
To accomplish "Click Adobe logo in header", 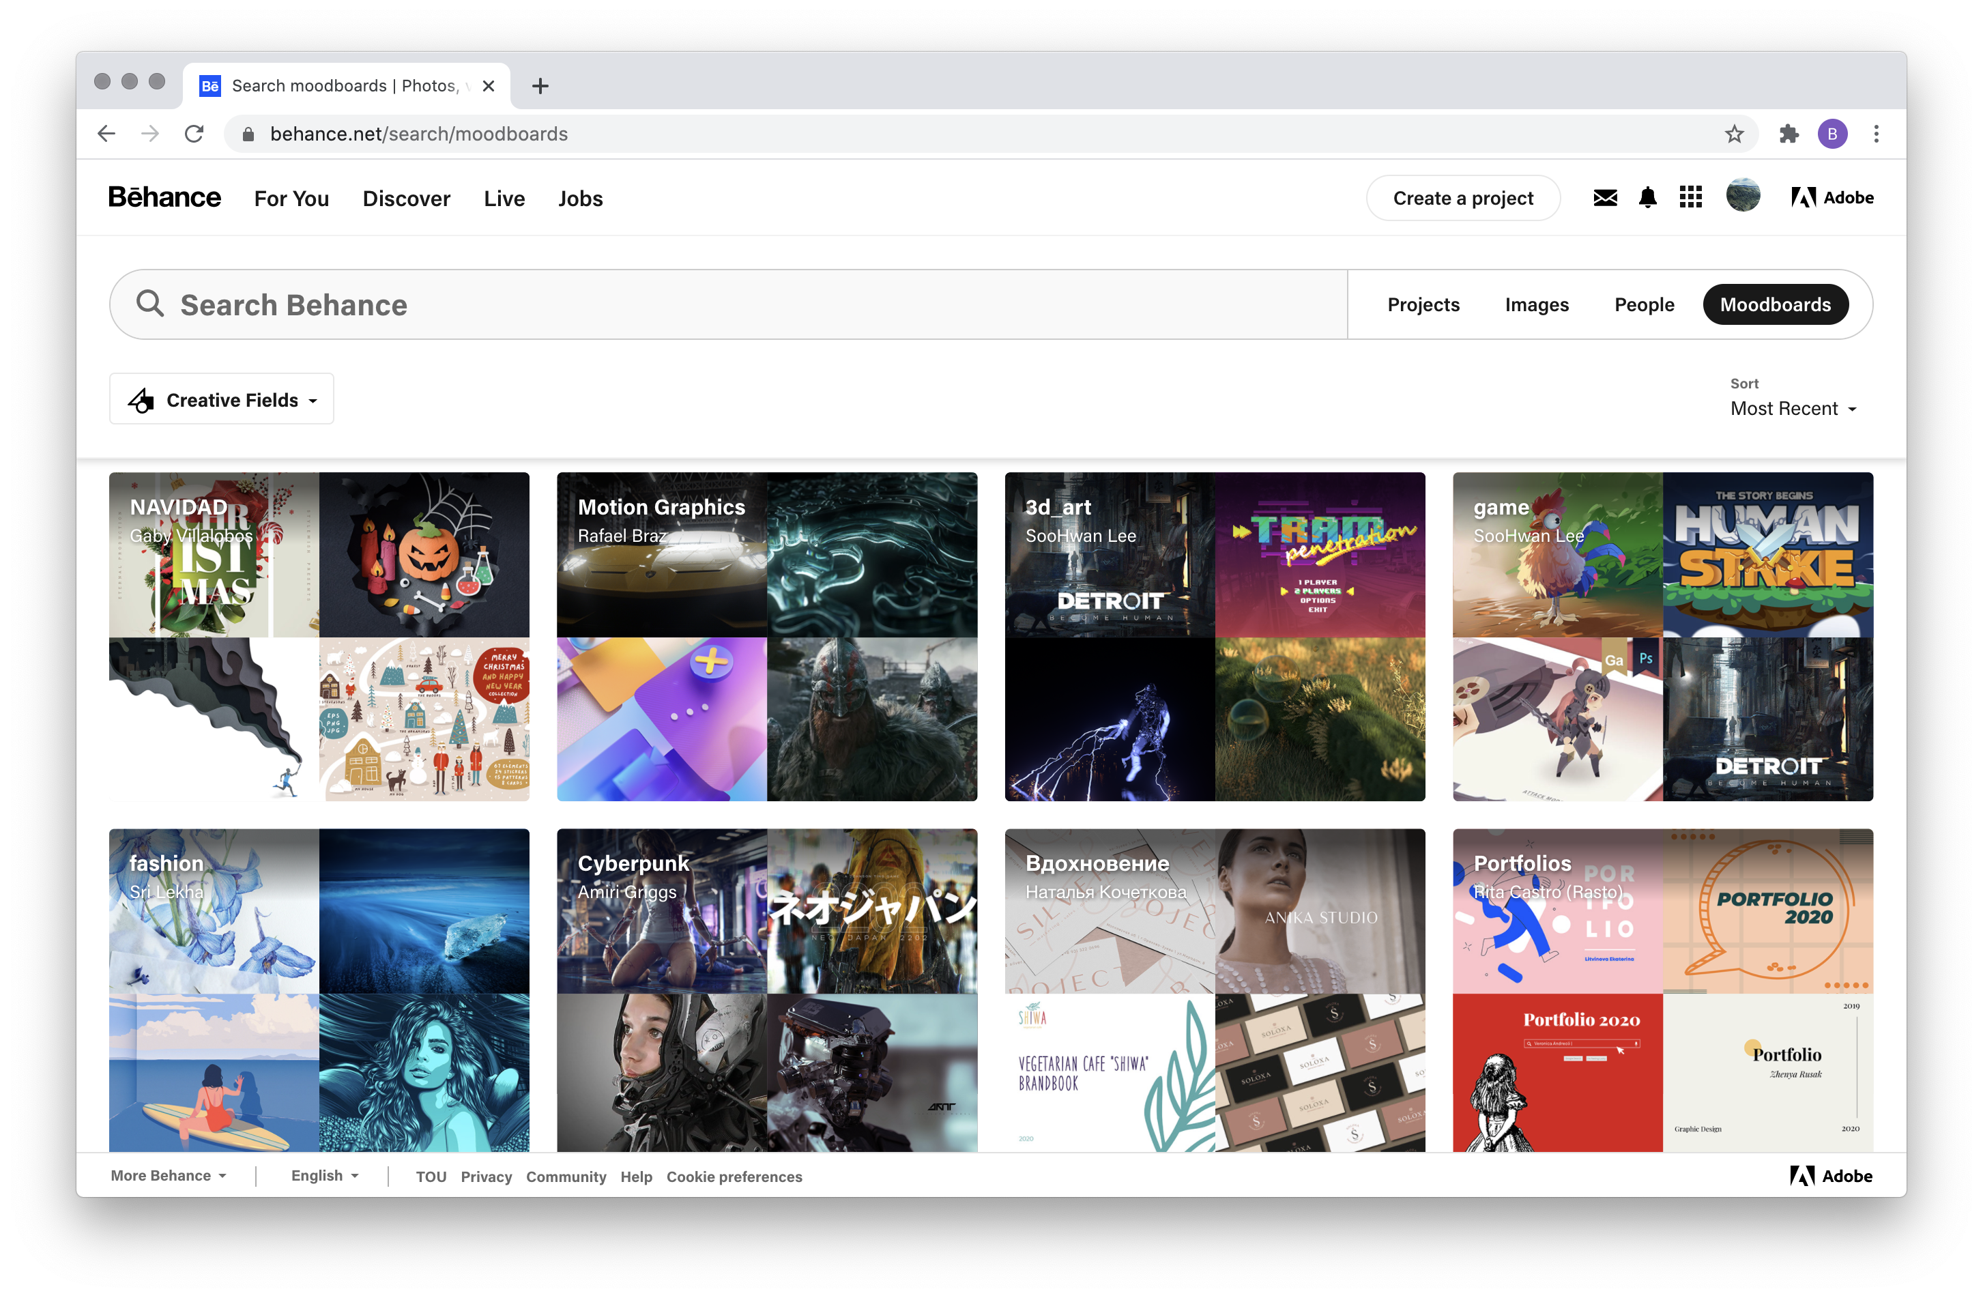I will click(1832, 197).
